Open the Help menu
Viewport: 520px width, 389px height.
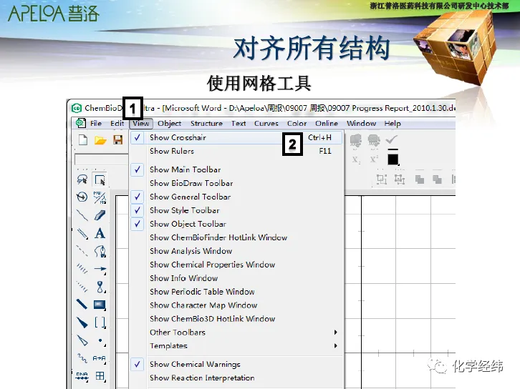393,123
